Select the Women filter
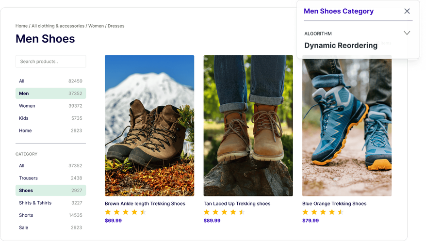 click(51, 106)
